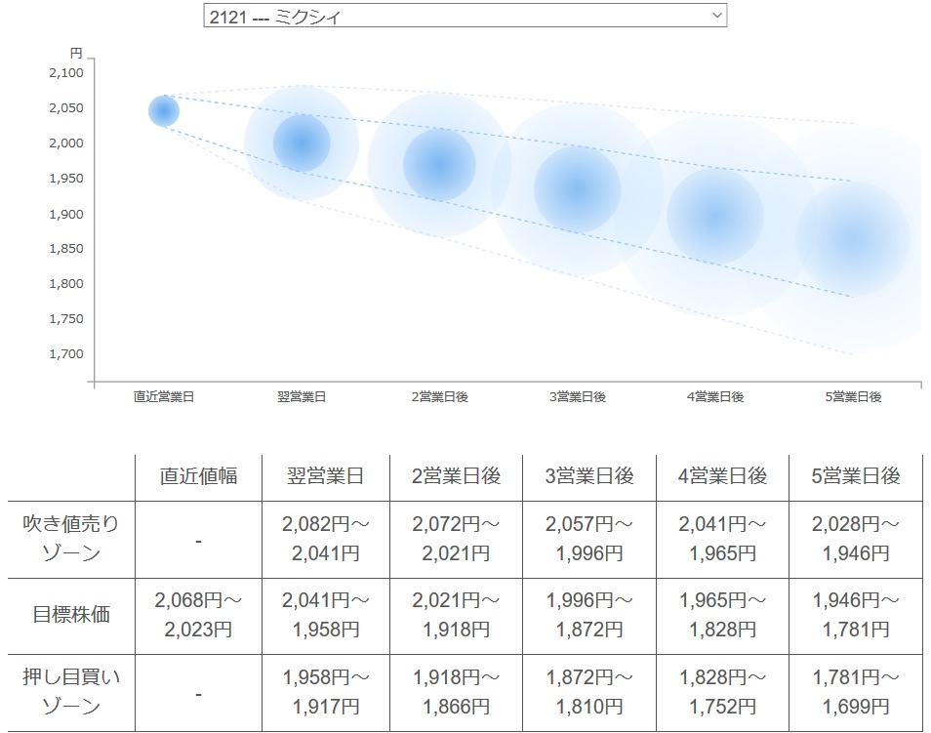Click the 2営業日後 table column header

(x=456, y=476)
